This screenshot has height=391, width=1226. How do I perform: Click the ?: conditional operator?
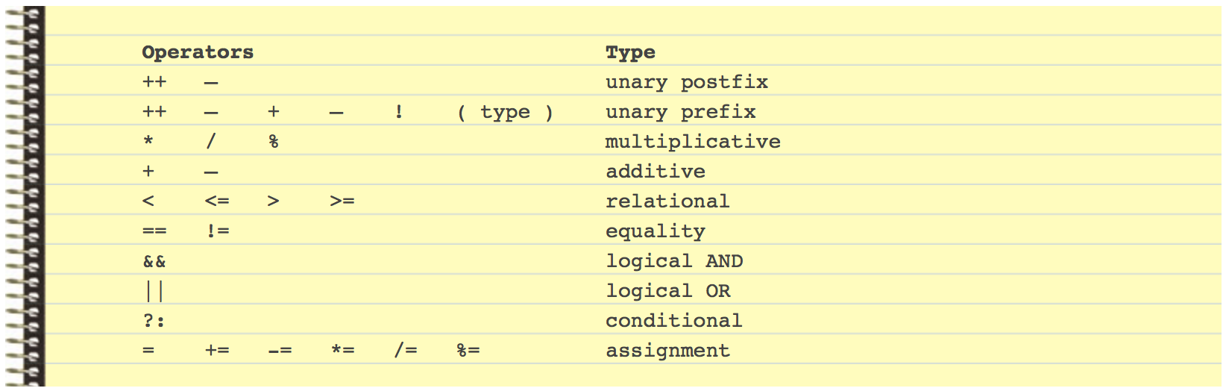(154, 321)
